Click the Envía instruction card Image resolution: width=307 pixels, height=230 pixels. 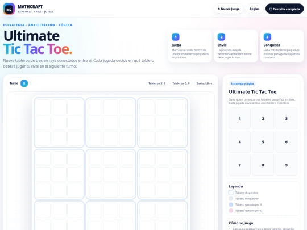(236, 46)
